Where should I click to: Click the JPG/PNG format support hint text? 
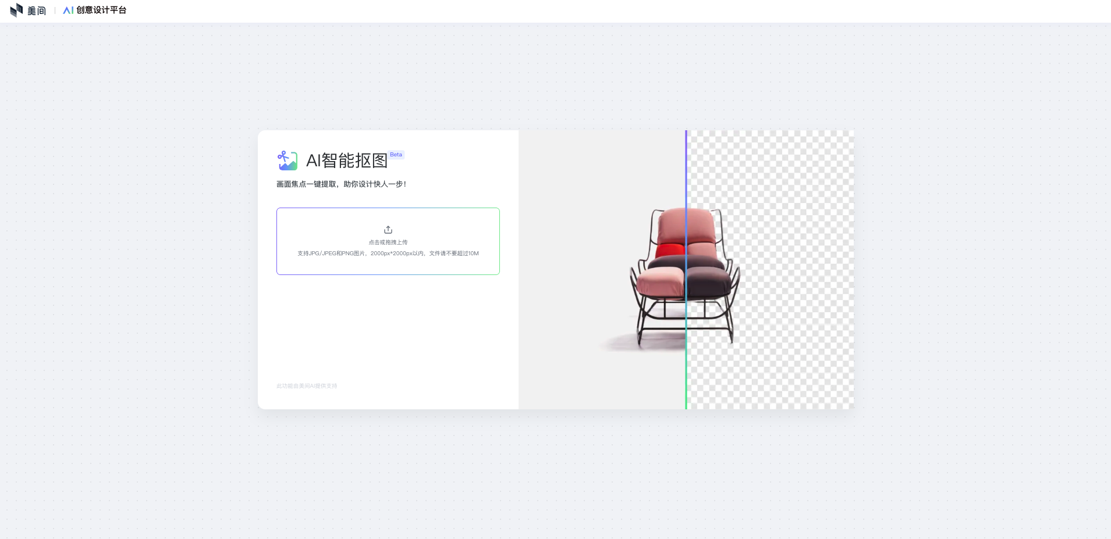[x=388, y=254]
